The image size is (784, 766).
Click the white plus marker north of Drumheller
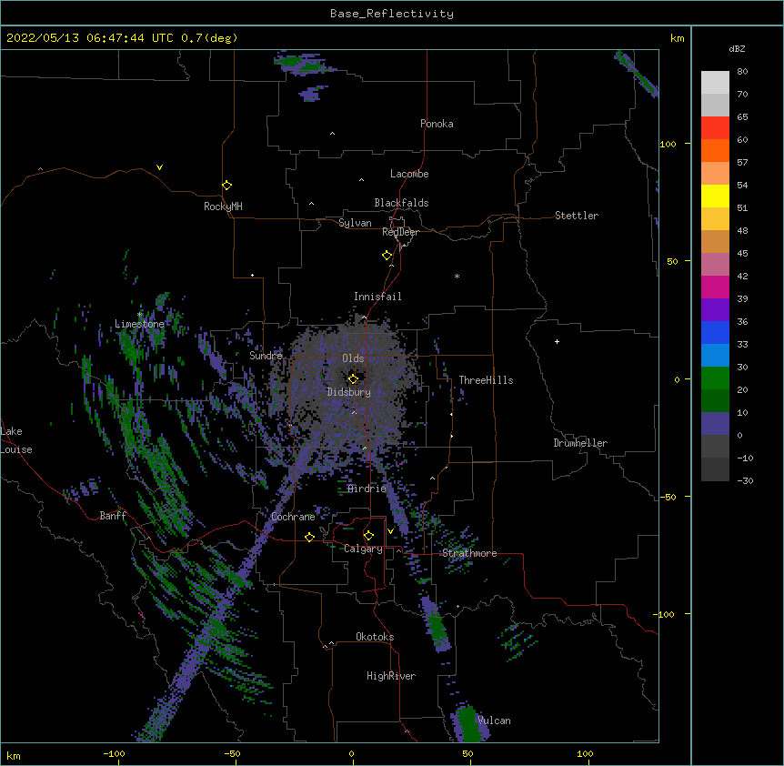tap(557, 341)
